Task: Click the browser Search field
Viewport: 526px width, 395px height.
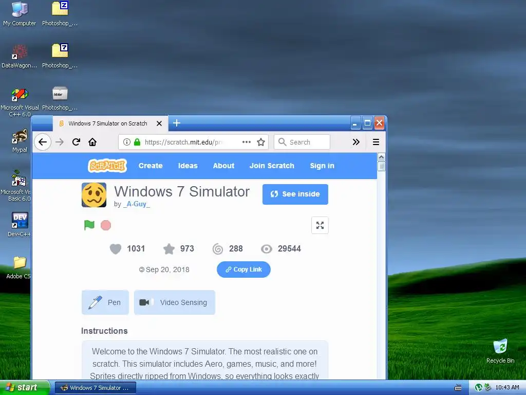Action: 302,142
